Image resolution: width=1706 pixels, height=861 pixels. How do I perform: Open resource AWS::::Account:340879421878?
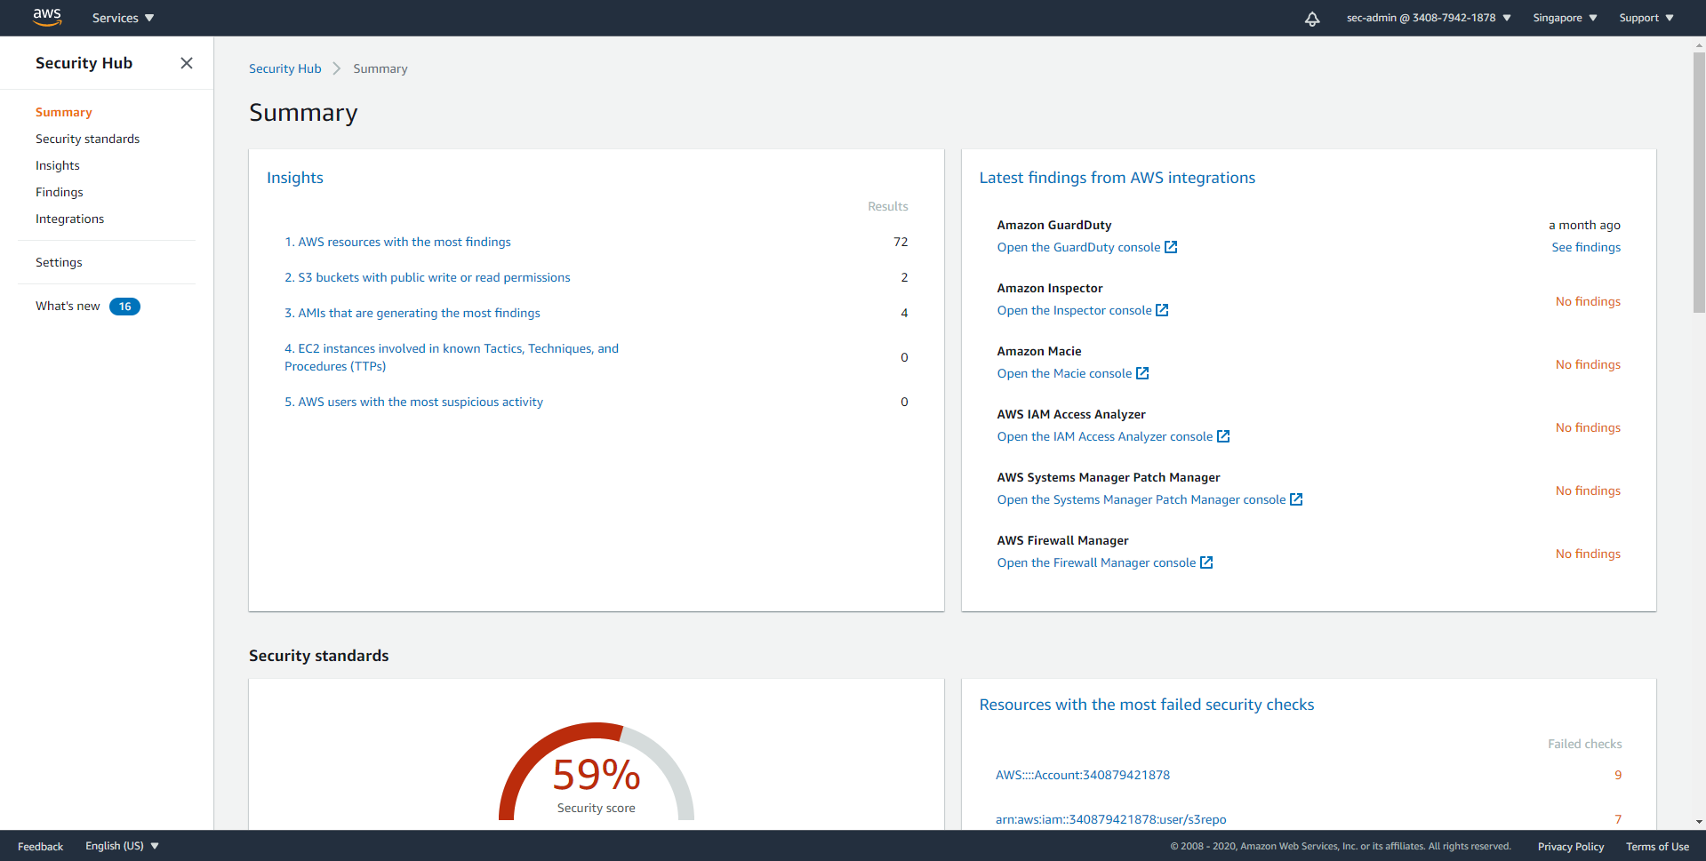(1083, 775)
